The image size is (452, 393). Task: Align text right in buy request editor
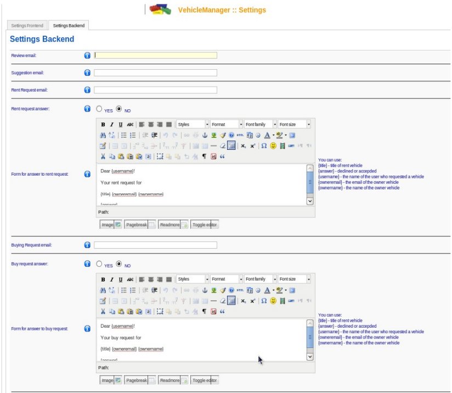pyautogui.click(x=160, y=279)
